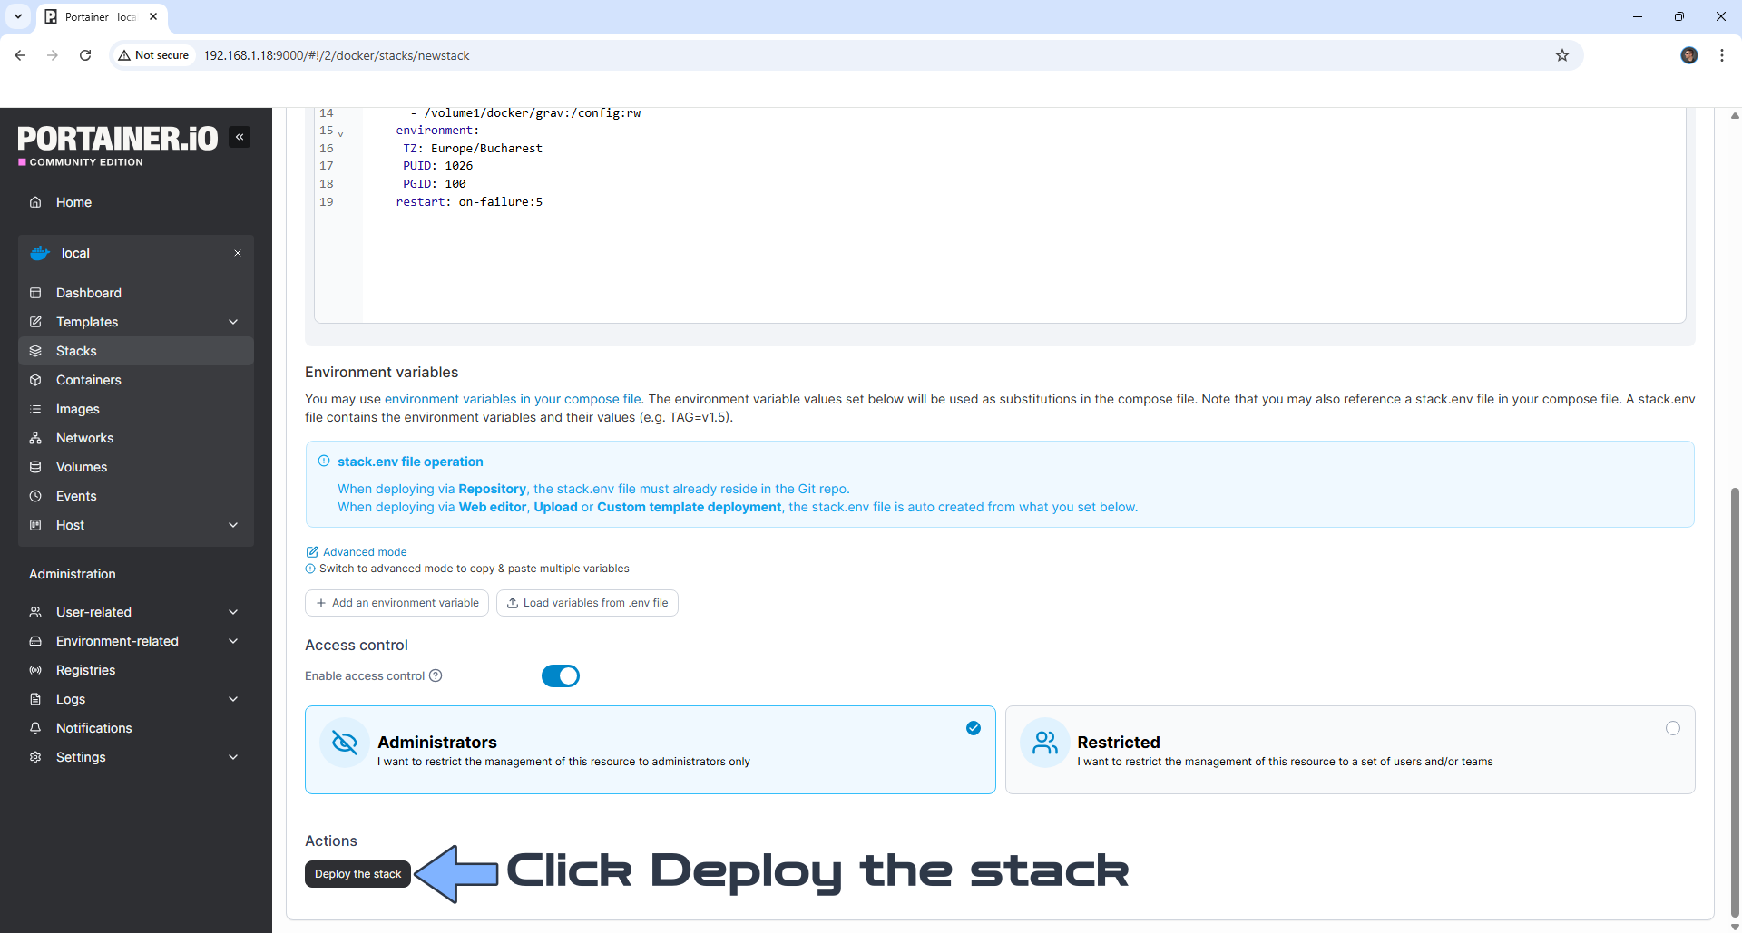1742x933 pixels.
Task: Collapse the Portainer sidebar with the double-chevron icon
Action: (240, 137)
